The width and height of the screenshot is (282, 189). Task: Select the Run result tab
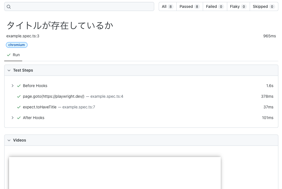pos(13,55)
